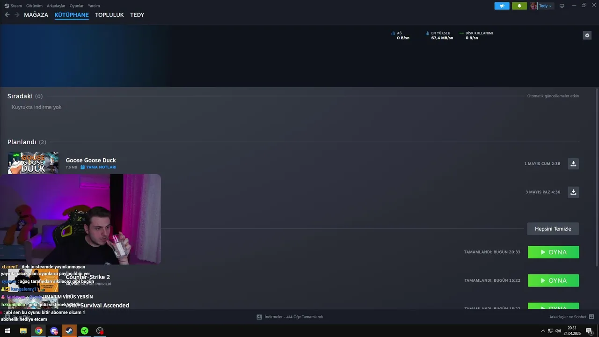Switch to the MAĞAZA tab
Screen dimensions: 599x337
click(36, 15)
